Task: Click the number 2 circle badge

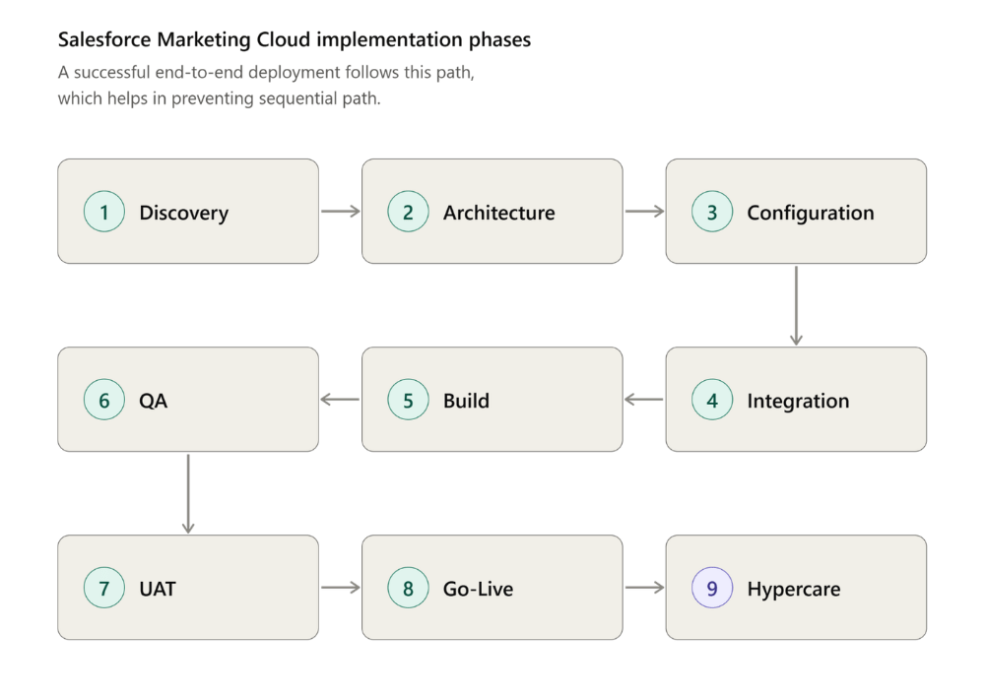Action: point(409,212)
